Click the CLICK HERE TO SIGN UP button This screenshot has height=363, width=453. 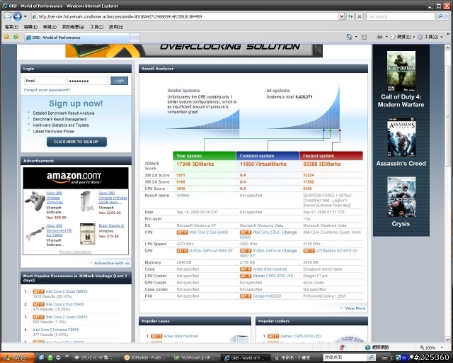[76, 142]
